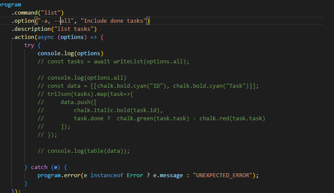Click the .command method name

[x=24, y=13]
